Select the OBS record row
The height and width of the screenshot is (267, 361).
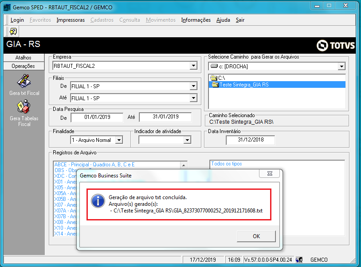65,170
